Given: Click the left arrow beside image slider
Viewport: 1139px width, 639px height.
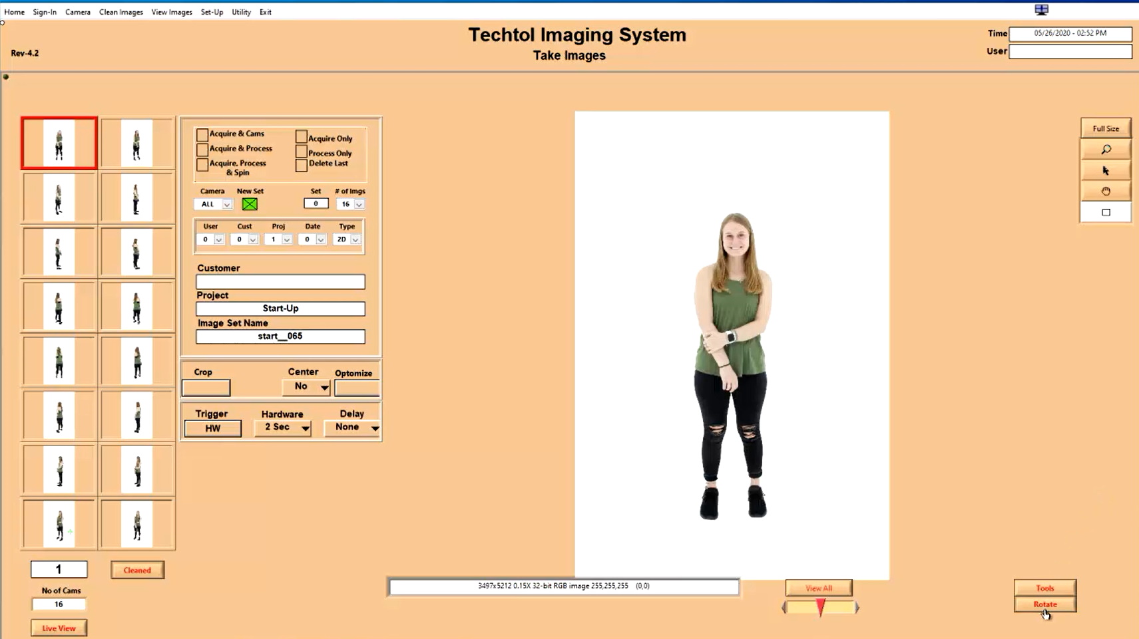Looking at the screenshot, I should click(x=784, y=607).
